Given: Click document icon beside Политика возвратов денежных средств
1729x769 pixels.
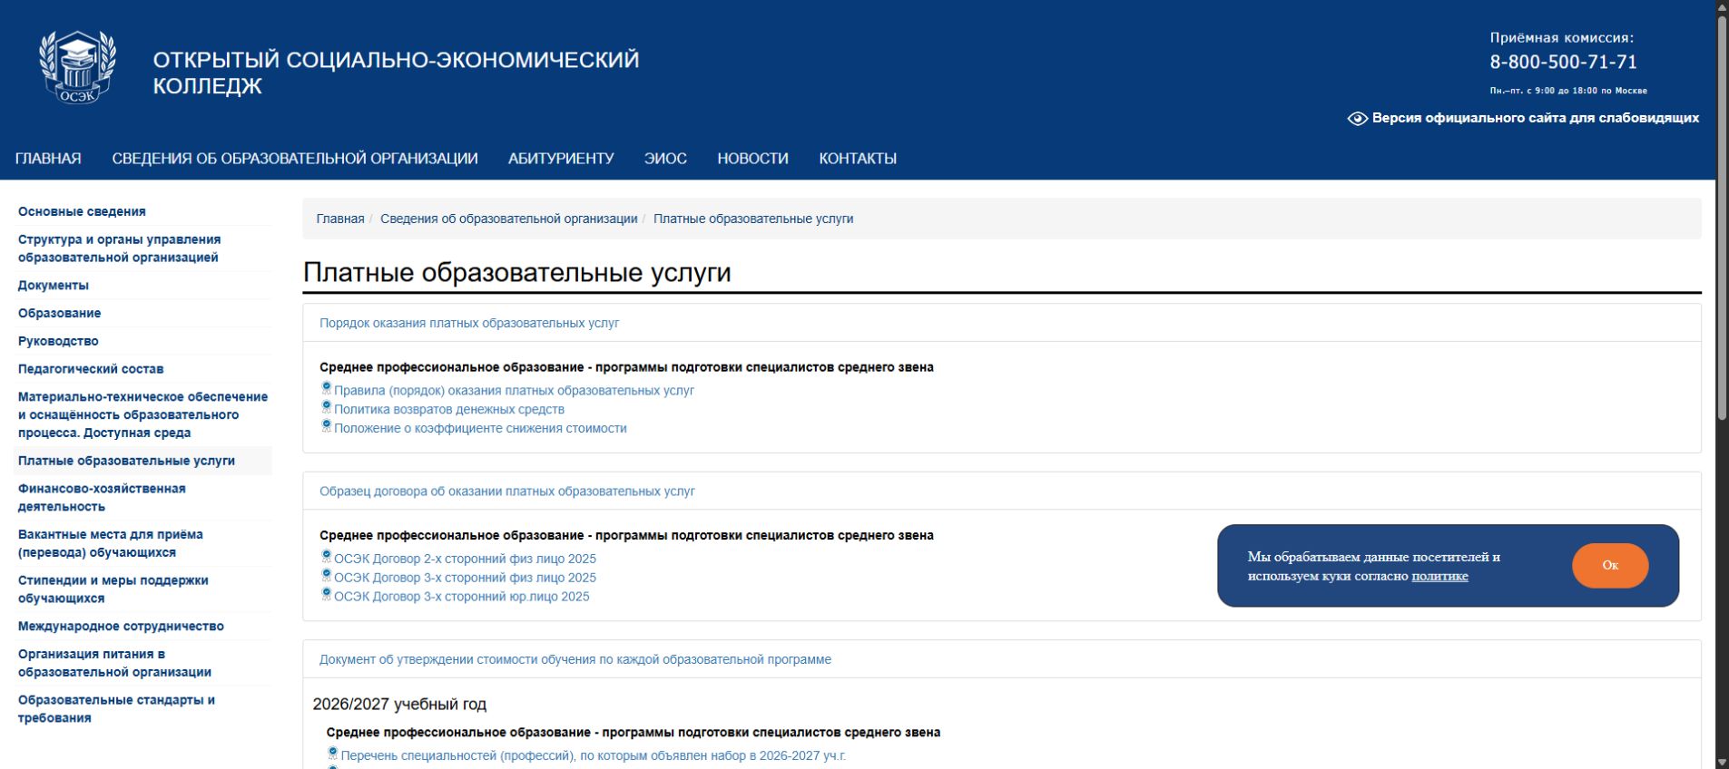Looking at the screenshot, I should click(326, 407).
